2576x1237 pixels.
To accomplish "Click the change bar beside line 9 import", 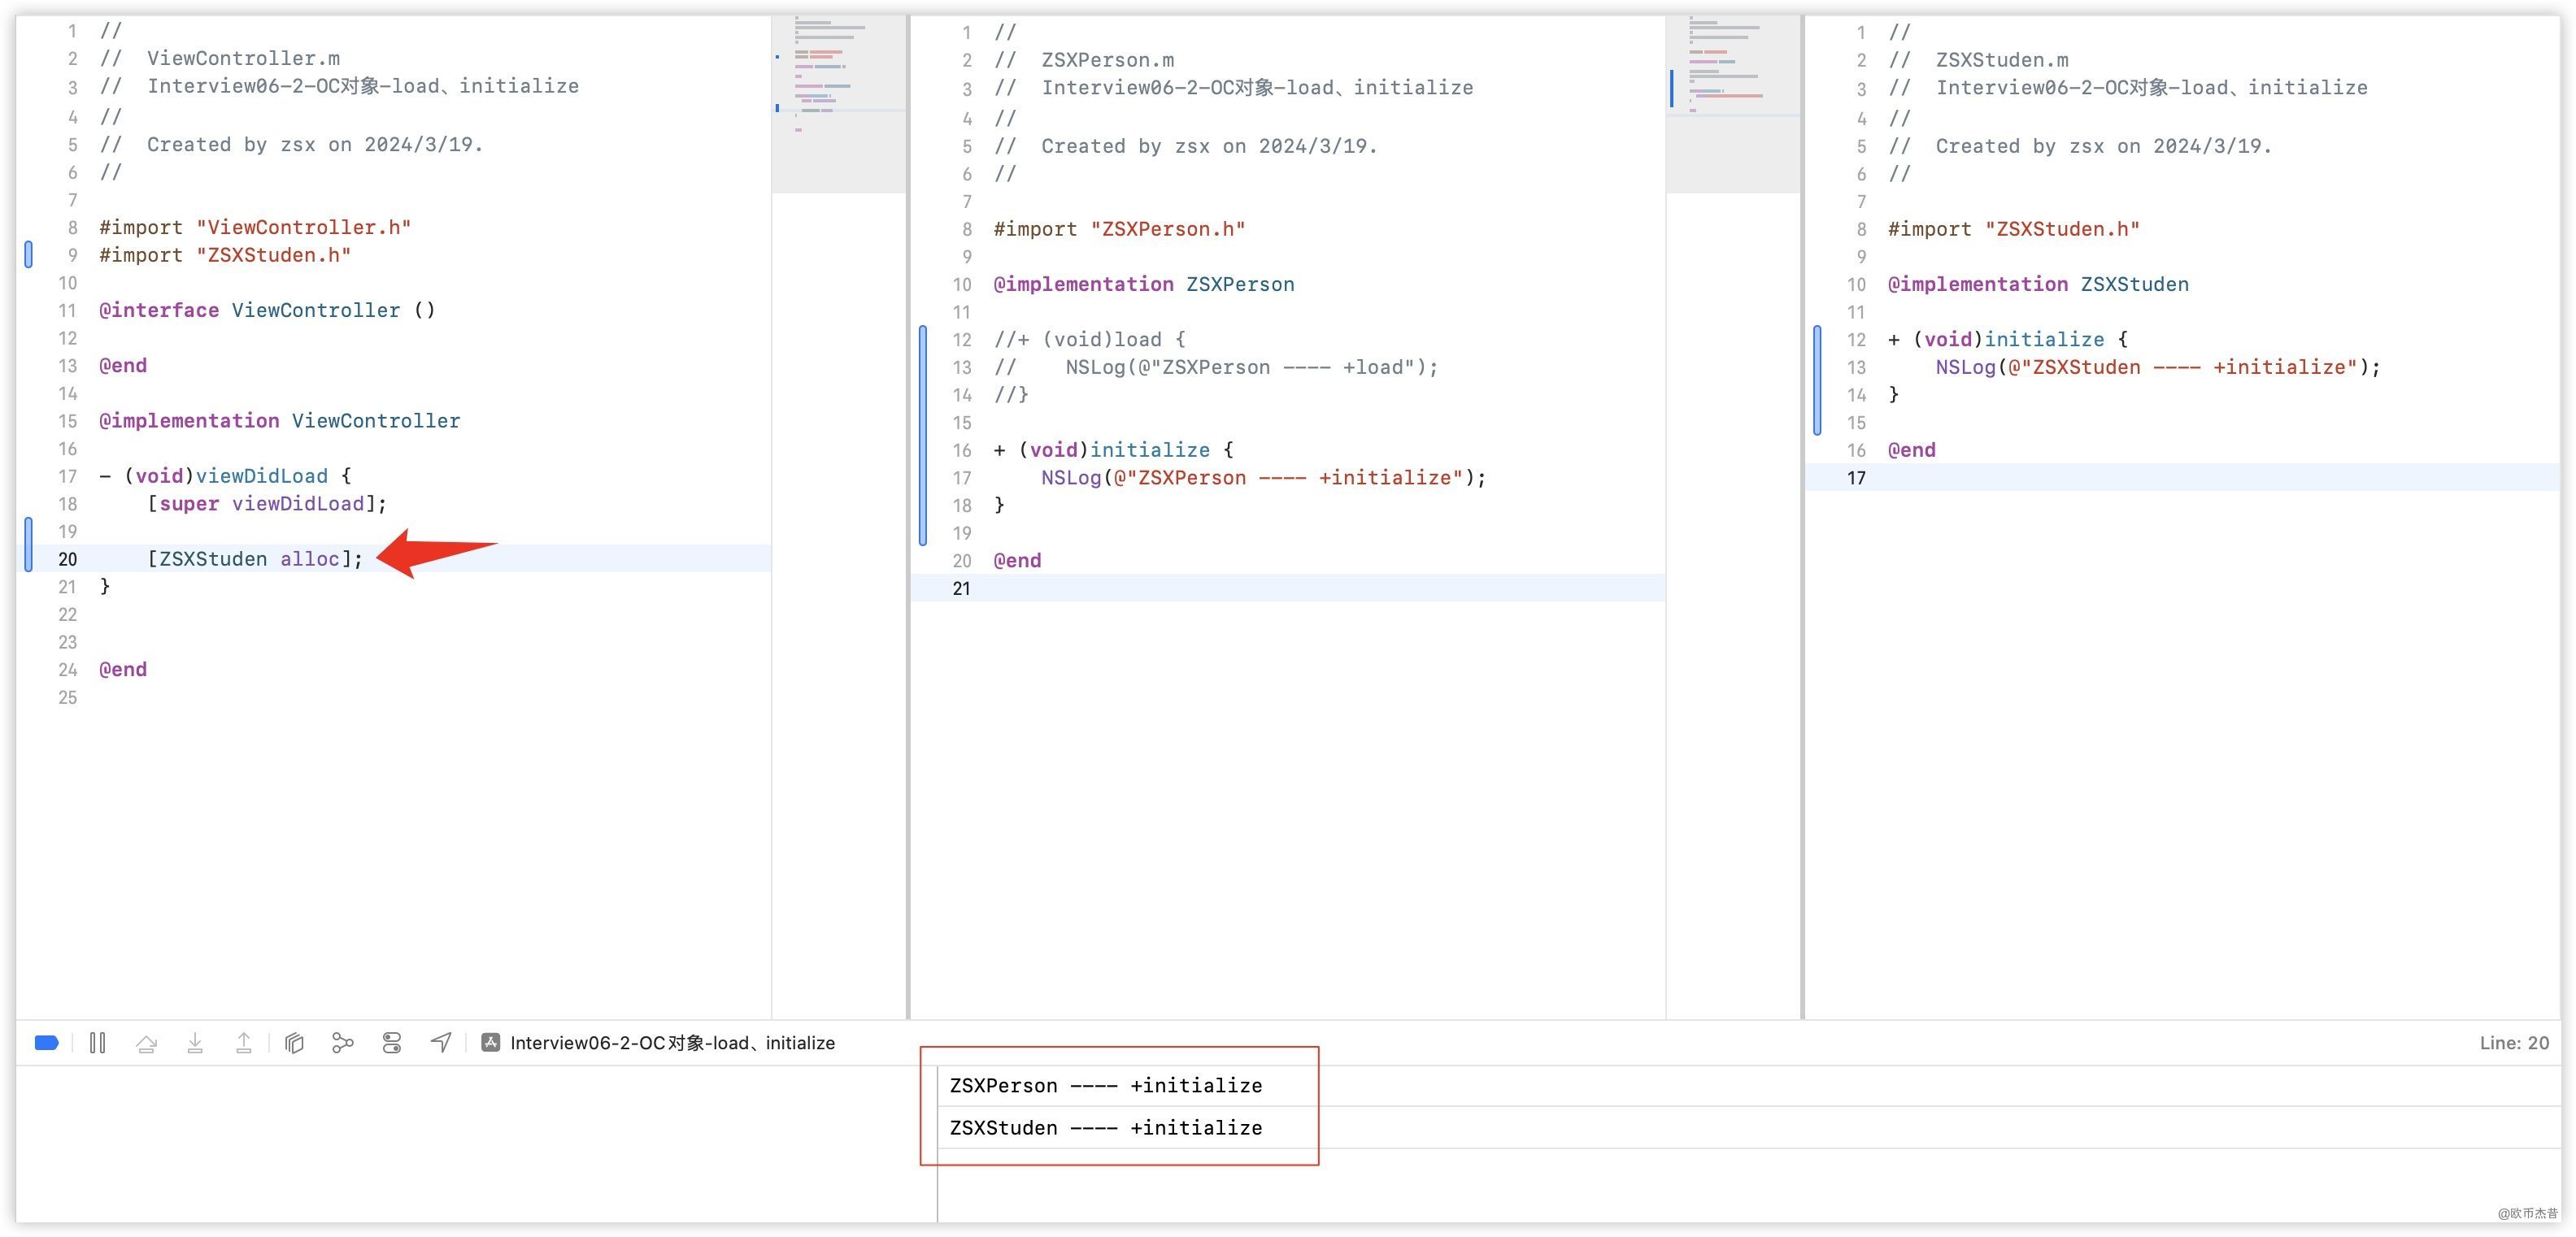I will (x=28, y=254).
